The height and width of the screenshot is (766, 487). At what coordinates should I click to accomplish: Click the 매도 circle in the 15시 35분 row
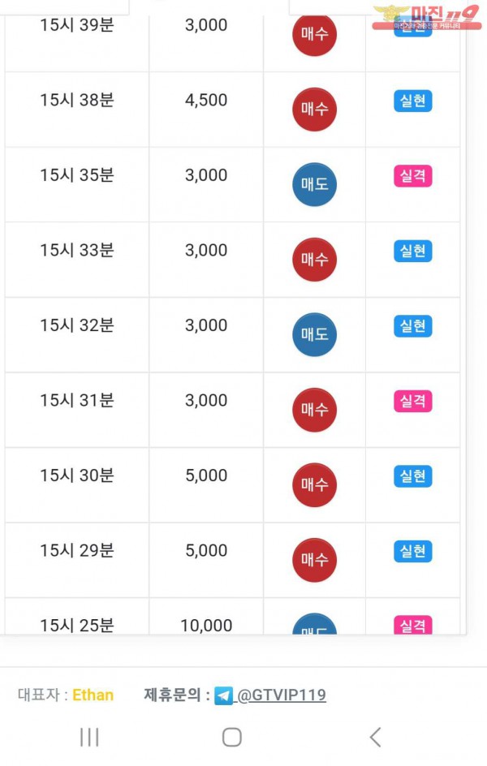click(x=314, y=184)
